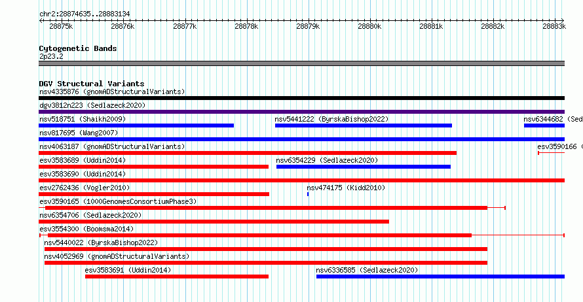
Task: Click the nsv5440022 (ByrskaBishop2022) label
Action: [x=101, y=243]
